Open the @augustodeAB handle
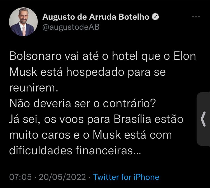This screenshot has height=188, width=210. click(x=71, y=27)
